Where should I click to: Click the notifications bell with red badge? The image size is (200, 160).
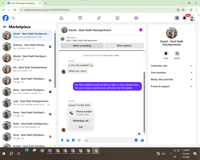click(184, 18)
